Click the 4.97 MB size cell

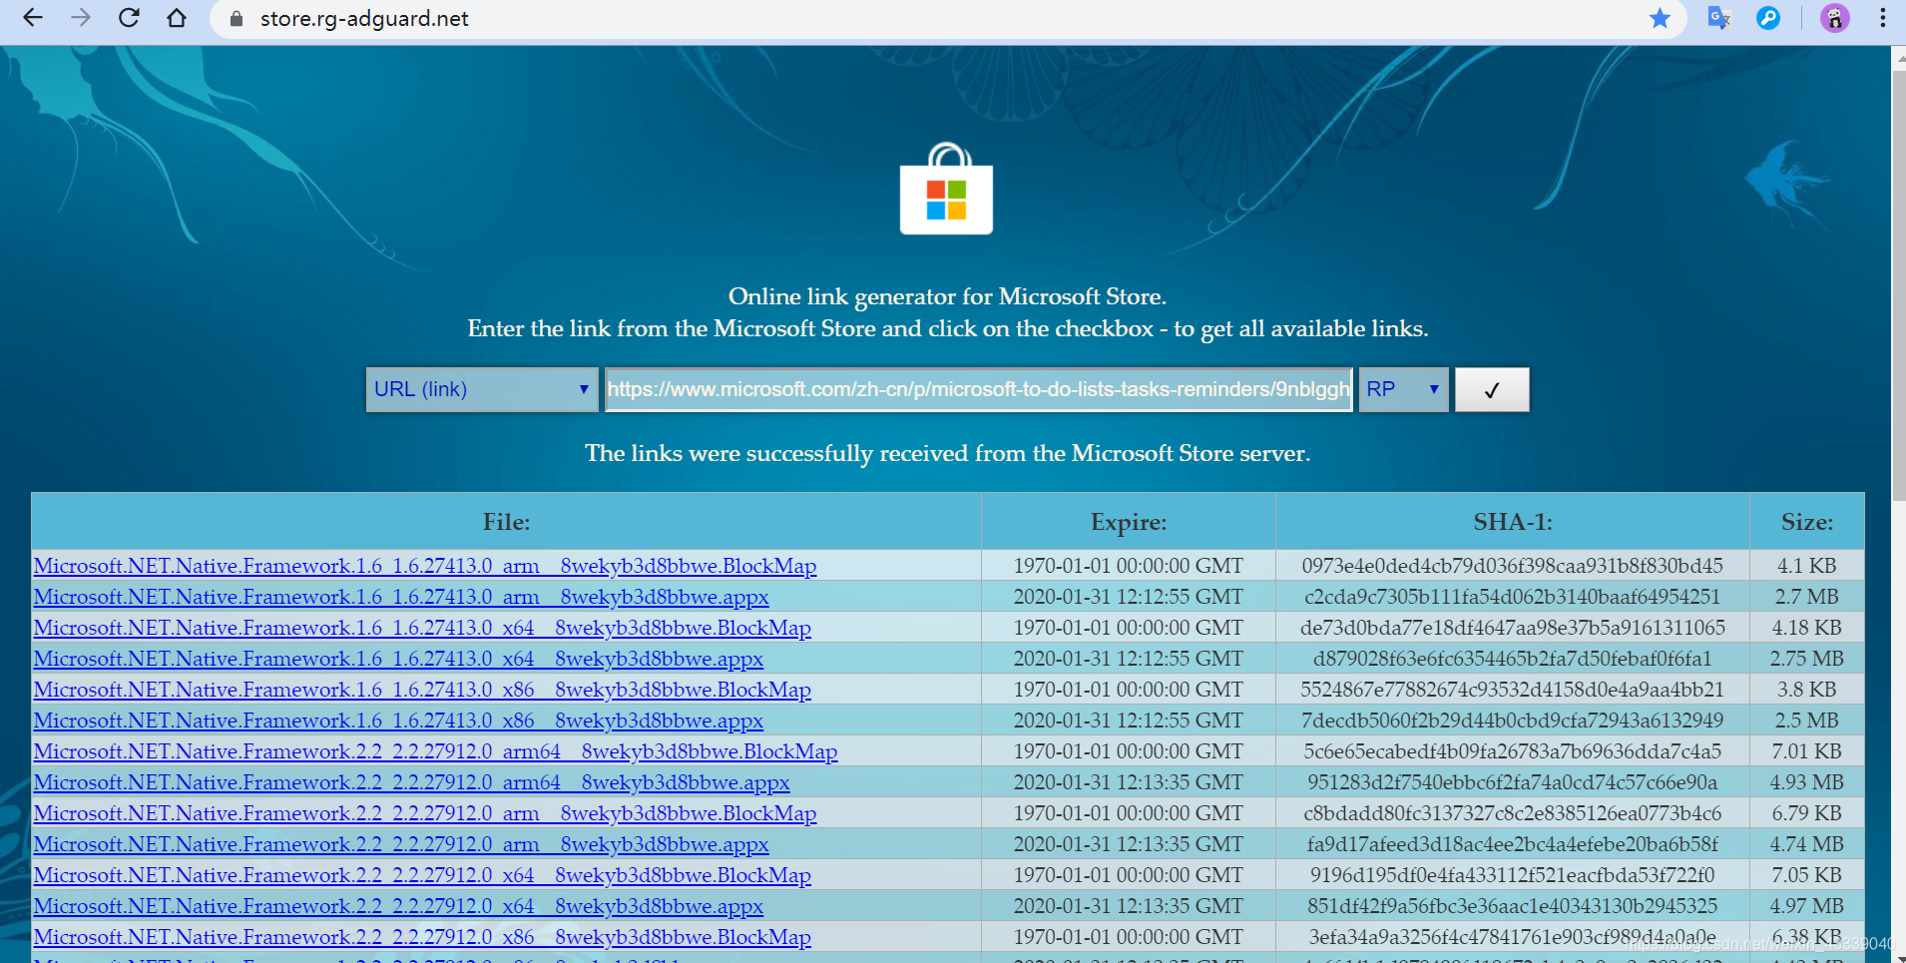click(1806, 906)
